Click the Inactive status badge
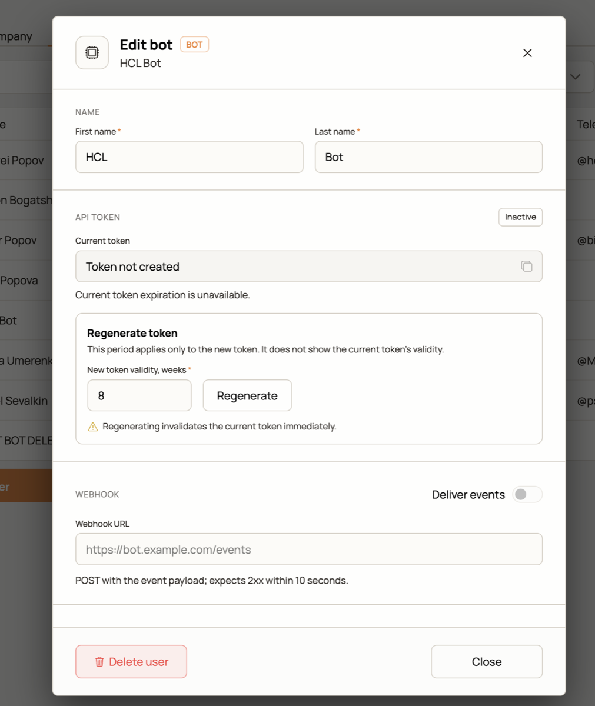595x706 pixels. (520, 217)
